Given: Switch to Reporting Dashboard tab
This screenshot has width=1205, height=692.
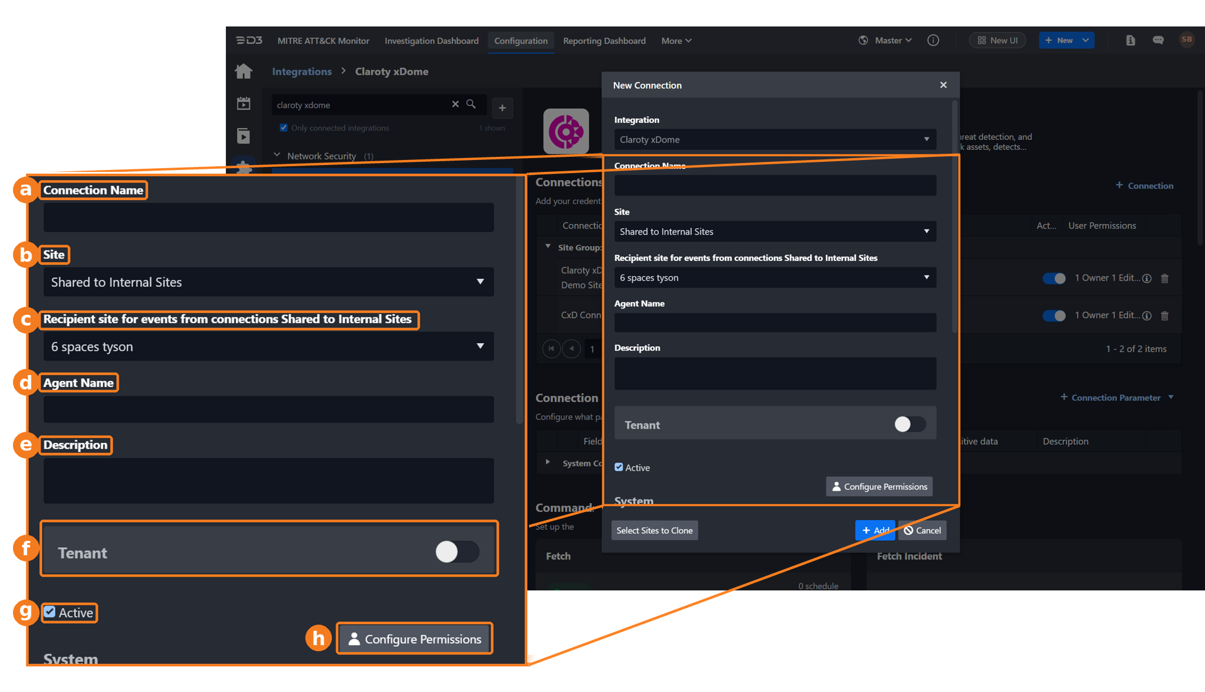Looking at the screenshot, I should coord(604,41).
